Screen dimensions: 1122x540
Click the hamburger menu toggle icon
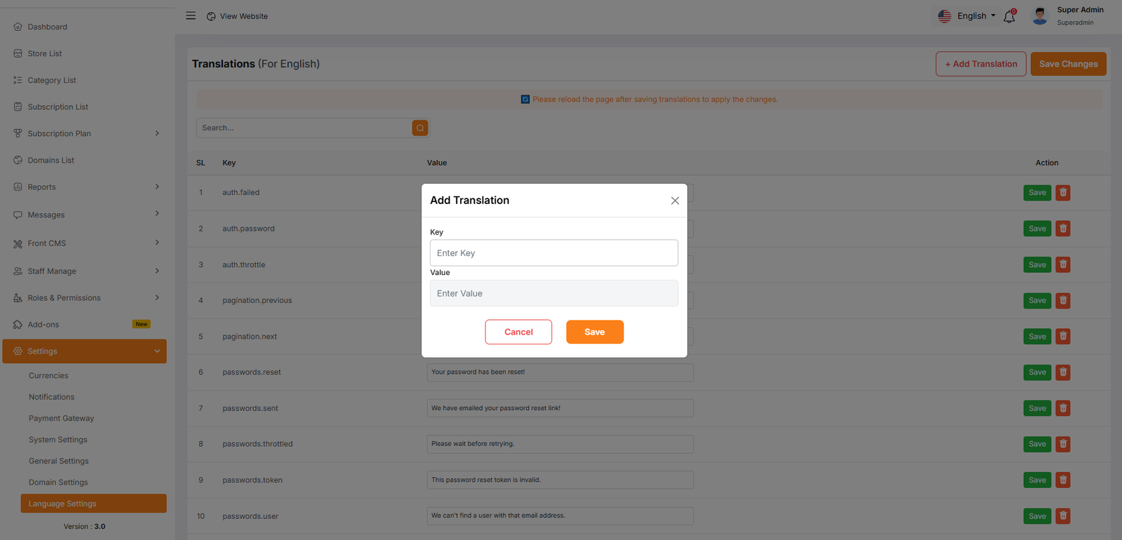point(191,15)
